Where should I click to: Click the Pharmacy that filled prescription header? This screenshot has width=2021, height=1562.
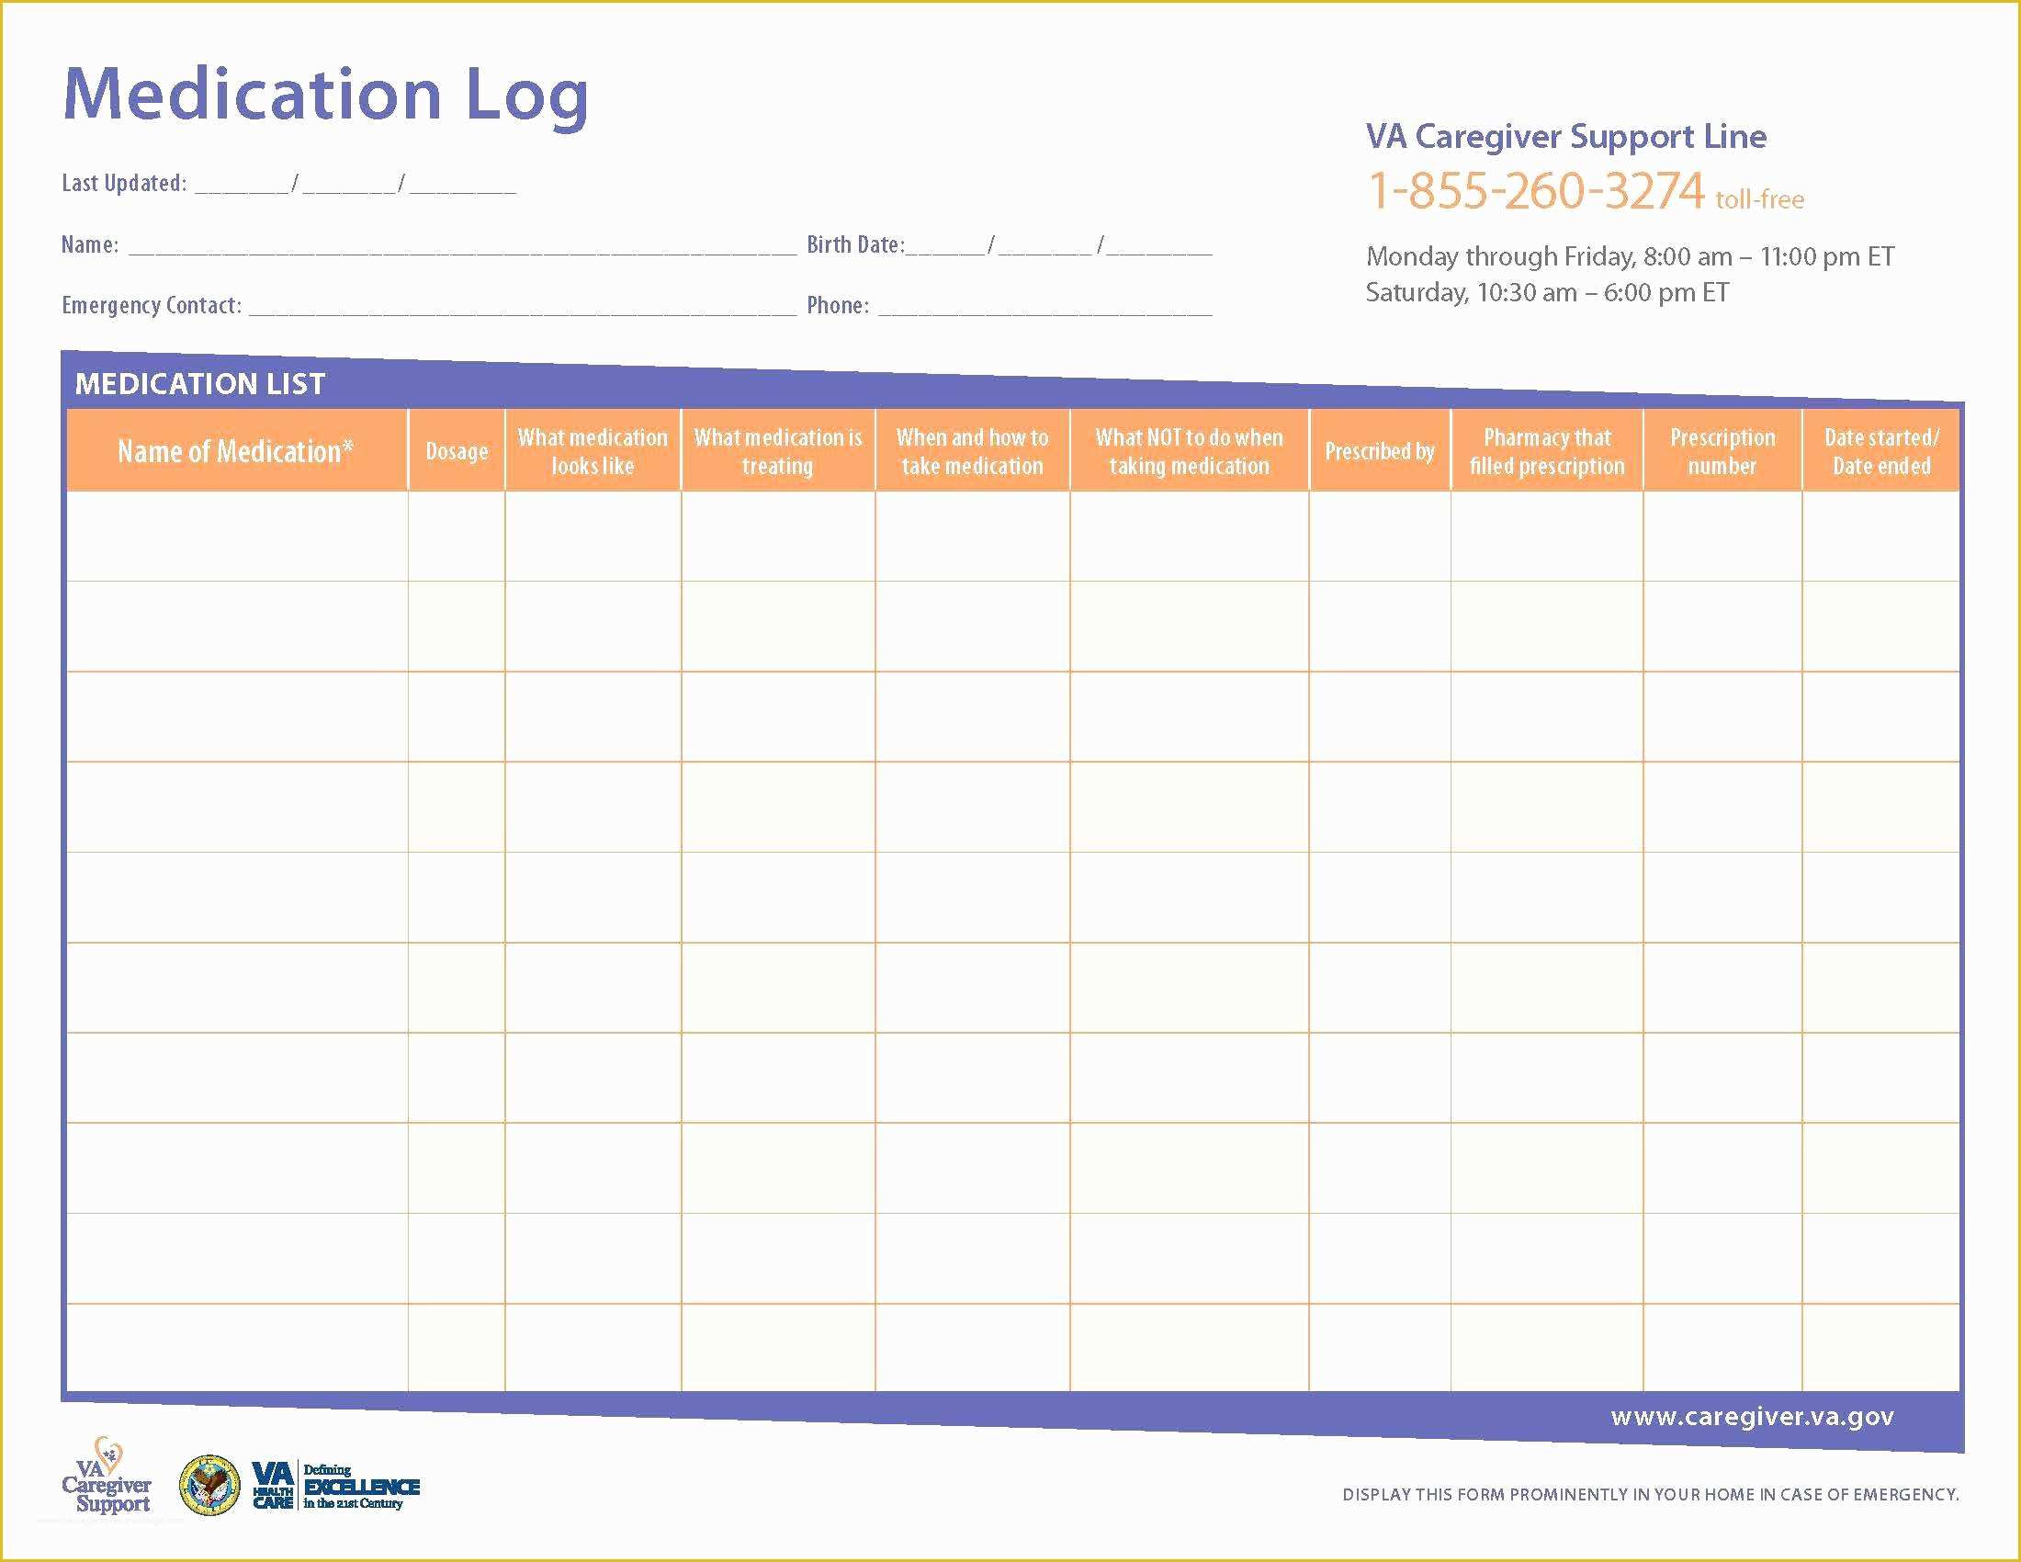click(1547, 450)
